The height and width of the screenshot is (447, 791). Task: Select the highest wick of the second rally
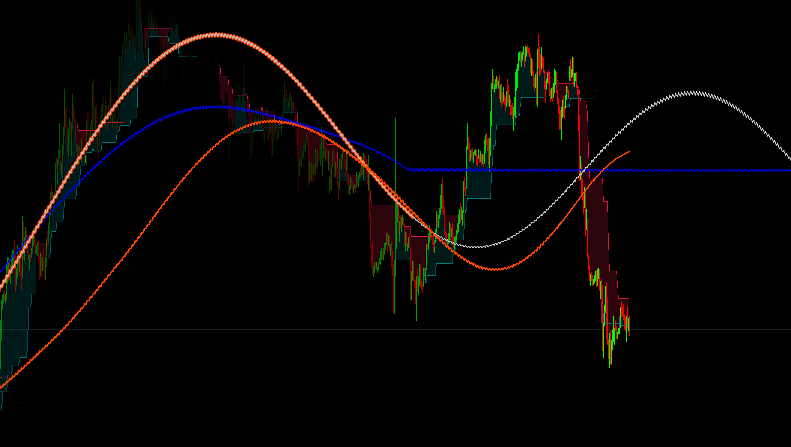539,36
